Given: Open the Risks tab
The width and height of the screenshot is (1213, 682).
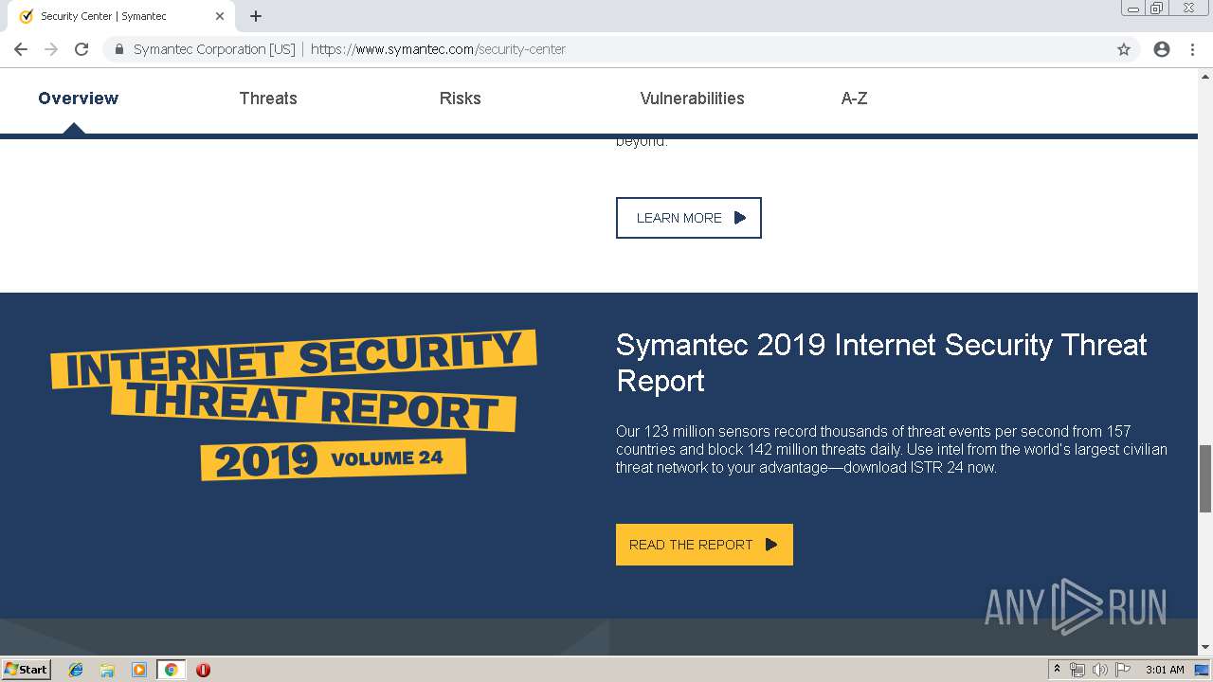Looking at the screenshot, I should point(460,99).
